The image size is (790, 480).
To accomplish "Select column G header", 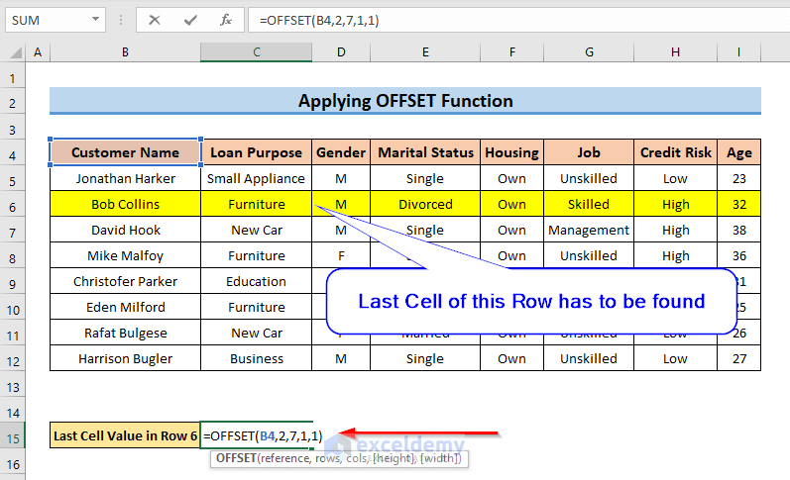I will 589,52.
